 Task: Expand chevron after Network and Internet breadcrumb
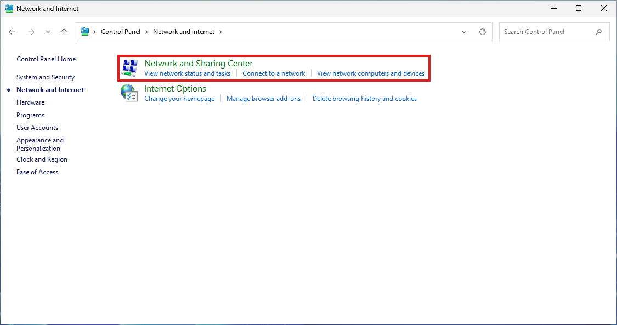coord(220,32)
